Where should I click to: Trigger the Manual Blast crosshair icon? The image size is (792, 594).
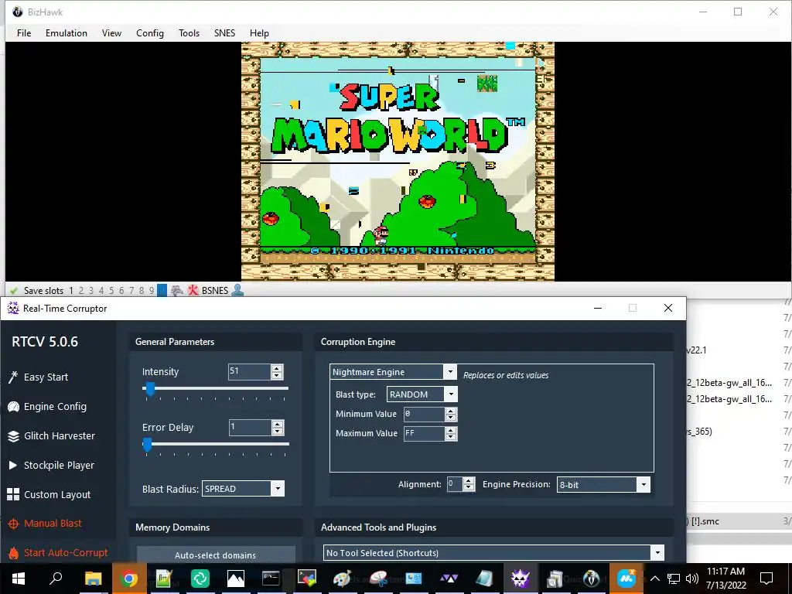coord(13,524)
